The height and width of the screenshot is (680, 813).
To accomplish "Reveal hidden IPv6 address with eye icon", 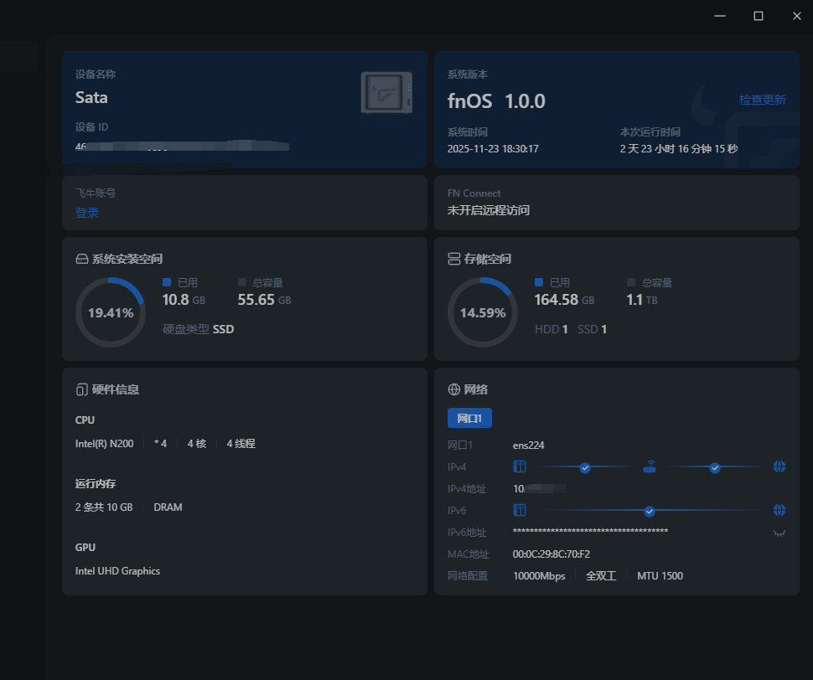I will (779, 533).
